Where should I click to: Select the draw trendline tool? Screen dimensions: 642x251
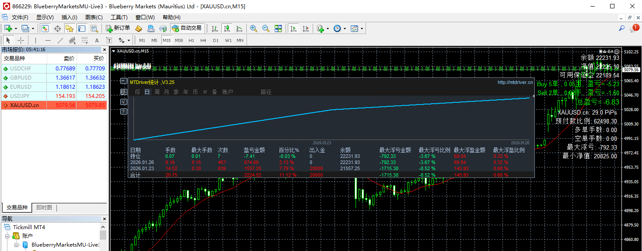[x=60, y=41]
